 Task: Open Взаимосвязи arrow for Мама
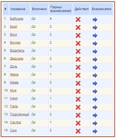pos(95,83)
